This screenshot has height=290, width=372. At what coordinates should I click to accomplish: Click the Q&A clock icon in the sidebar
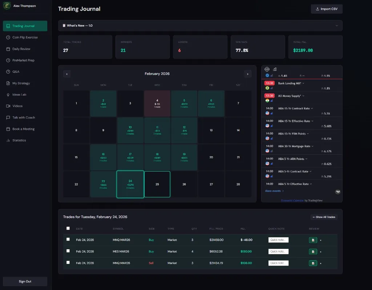[x=8, y=72]
